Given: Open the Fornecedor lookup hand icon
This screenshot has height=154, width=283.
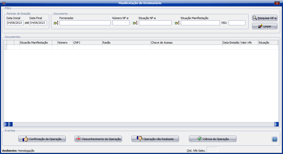Looking at the screenshot, I should pos(56,23).
